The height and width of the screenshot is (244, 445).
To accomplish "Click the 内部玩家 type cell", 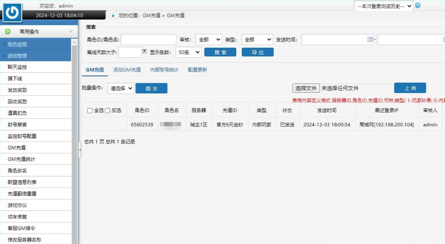I will point(262,124).
